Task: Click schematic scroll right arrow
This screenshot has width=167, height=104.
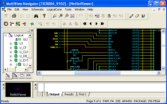Action: [159, 73]
